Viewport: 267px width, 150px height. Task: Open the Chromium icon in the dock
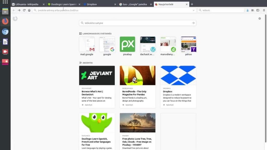point(5,32)
